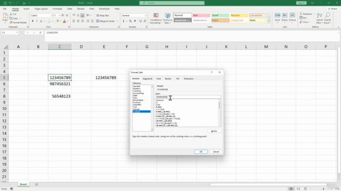
Task: Decrease font size with the small A icon
Action: click(x=67, y=15)
